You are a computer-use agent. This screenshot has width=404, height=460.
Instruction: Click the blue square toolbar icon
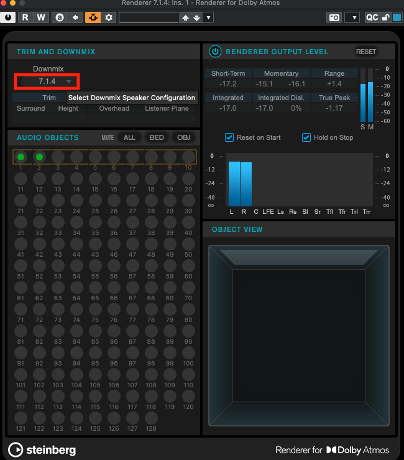397,17
